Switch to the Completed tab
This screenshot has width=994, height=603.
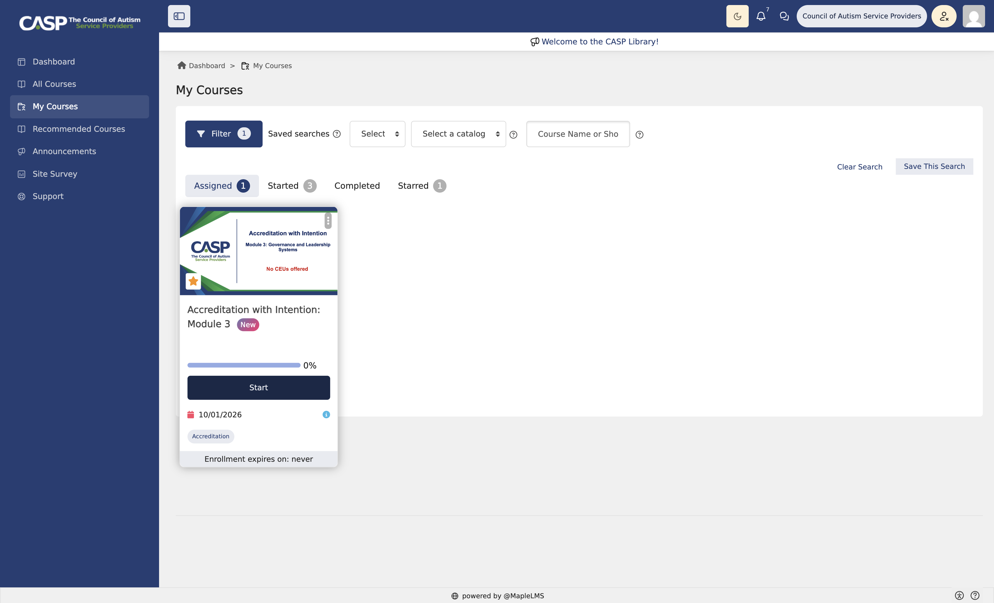[357, 186]
